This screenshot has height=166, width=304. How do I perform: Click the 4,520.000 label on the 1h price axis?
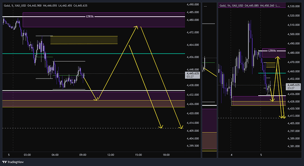point(293,16)
